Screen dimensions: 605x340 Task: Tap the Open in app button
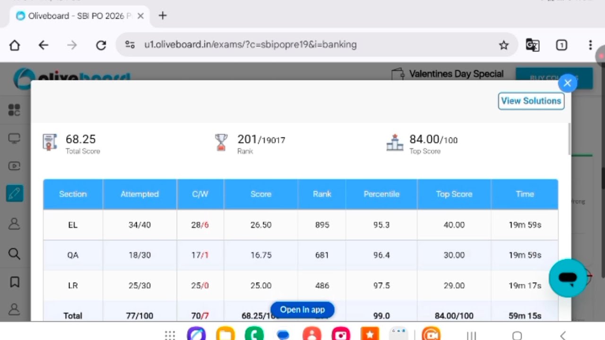(x=302, y=310)
